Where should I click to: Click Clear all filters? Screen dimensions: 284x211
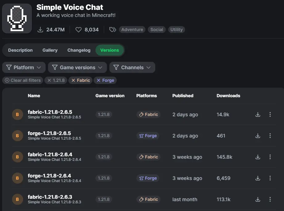(23, 80)
